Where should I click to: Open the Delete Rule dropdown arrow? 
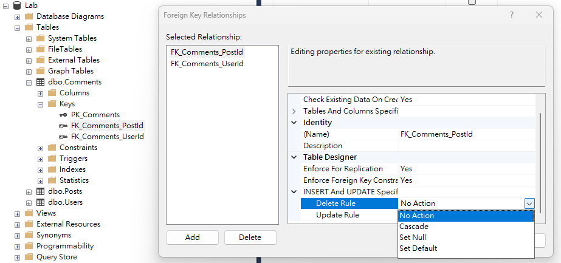pyautogui.click(x=529, y=203)
